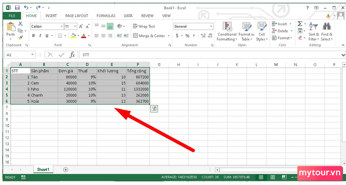Open the Calibri font name dropdown
Viewport: 346px width, 185px height.
tap(62, 27)
